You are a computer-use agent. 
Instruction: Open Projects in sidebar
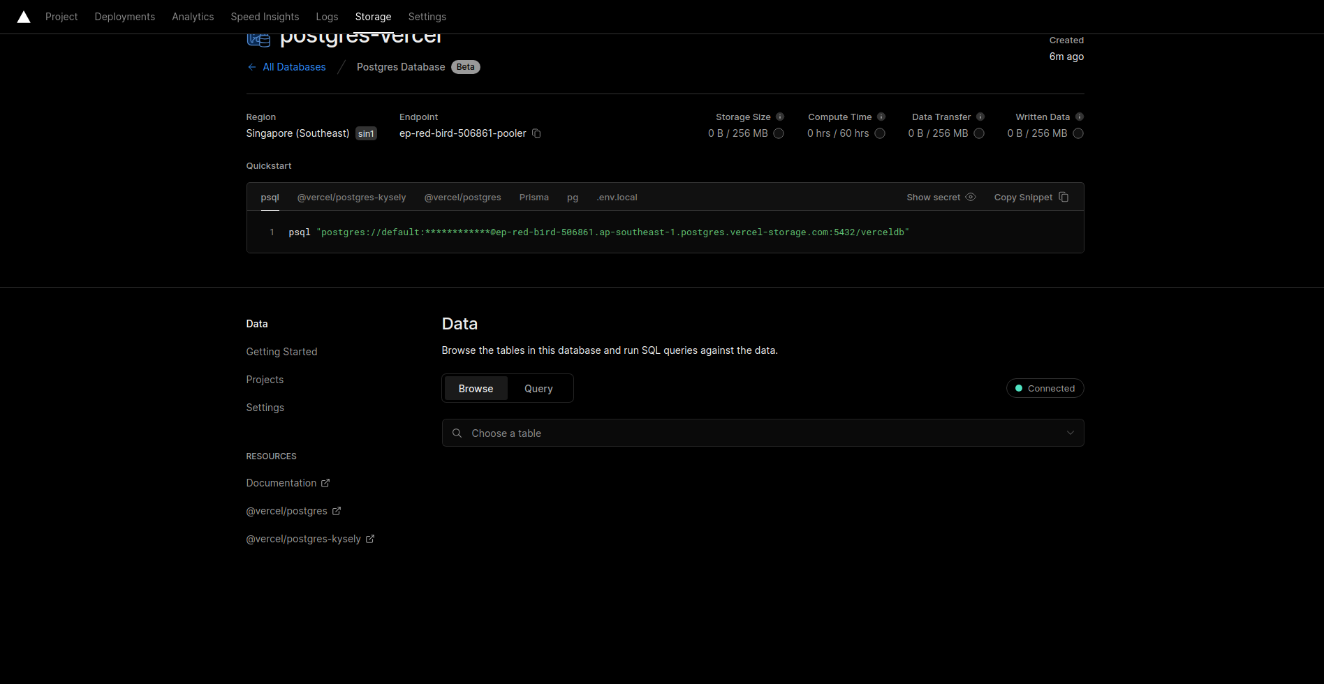[265, 380]
